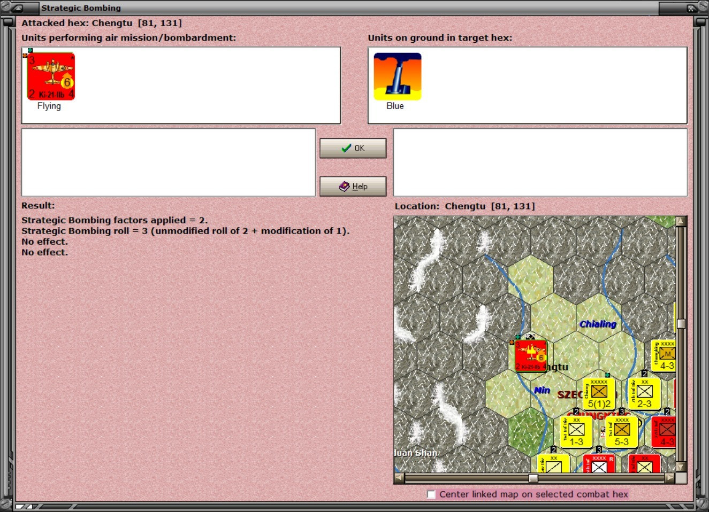This screenshot has height=512, width=709.
Task: Select the yellow 4-3 M army counter
Action: [664, 356]
